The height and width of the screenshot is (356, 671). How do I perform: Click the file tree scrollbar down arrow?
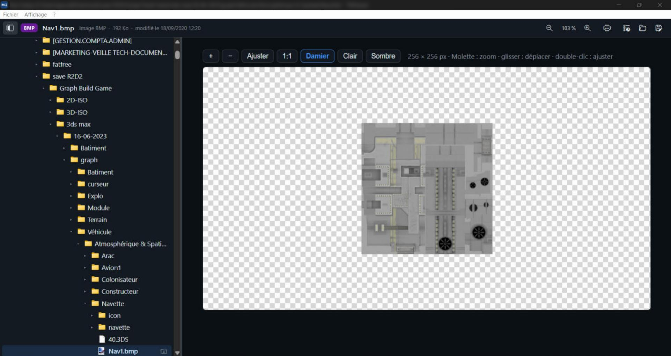[x=177, y=353]
